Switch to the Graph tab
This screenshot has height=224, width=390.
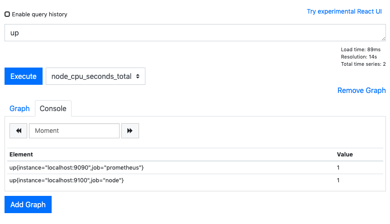(x=19, y=108)
